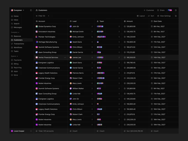Viewport: 188px width, 141px height.
Task: Open Layout options
Action: (141, 16)
